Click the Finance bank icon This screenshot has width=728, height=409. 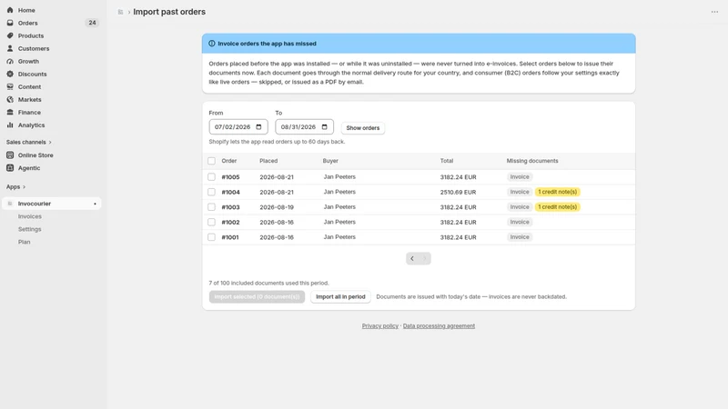pyautogui.click(x=10, y=112)
